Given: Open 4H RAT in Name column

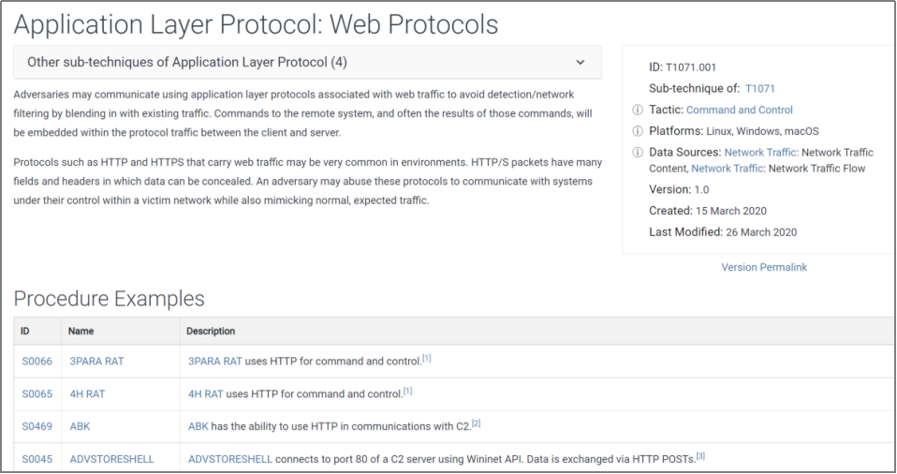Looking at the screenshot, I should [x=87, y=393].
